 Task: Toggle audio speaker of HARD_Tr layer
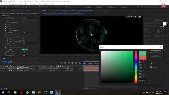click(x=3, y=70)
